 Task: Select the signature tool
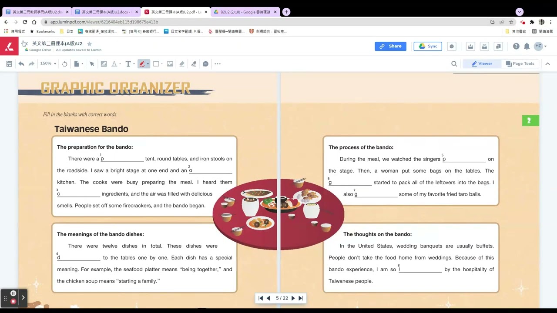(194, 64)
